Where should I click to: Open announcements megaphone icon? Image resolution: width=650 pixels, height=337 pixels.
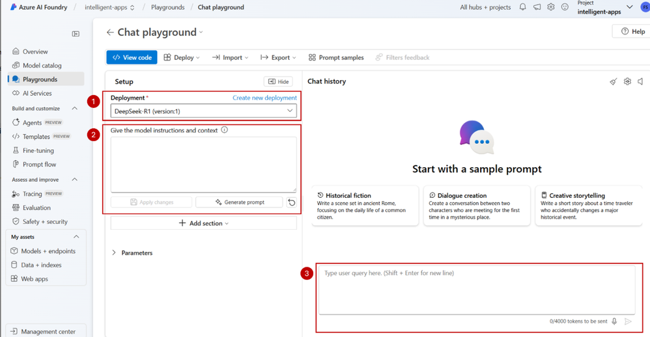click(x=537, y=7)
